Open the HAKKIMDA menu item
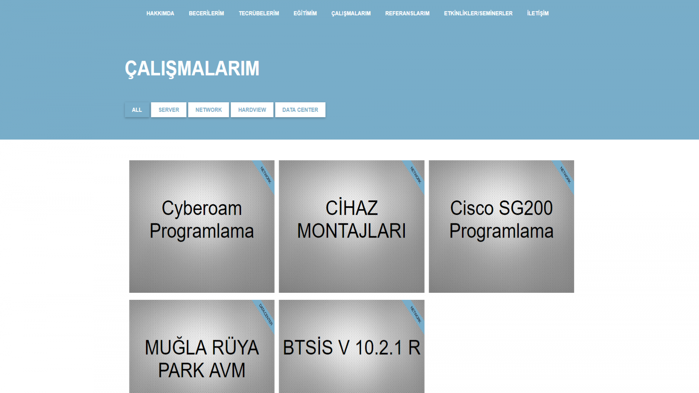Viewport: 699px width, 393px height. (x=160, y=13)
